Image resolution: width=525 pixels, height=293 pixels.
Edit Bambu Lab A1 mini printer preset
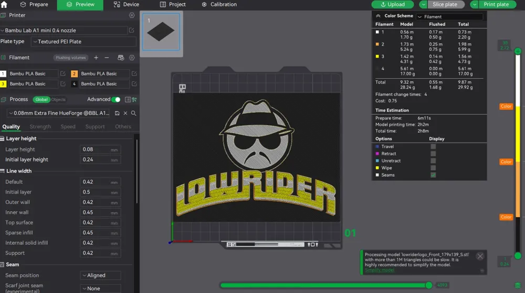click(132, 30)
